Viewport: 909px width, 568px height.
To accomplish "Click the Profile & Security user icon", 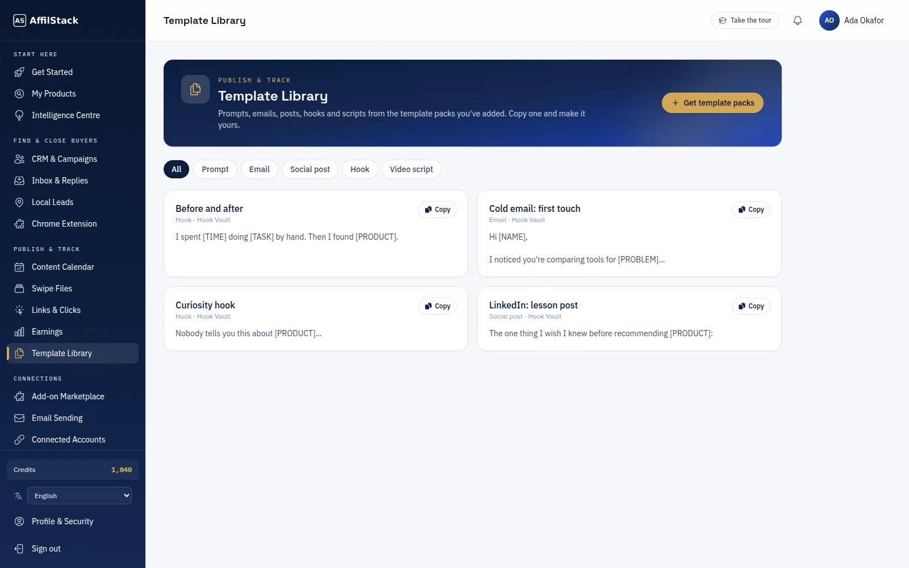I will [19, 521].
